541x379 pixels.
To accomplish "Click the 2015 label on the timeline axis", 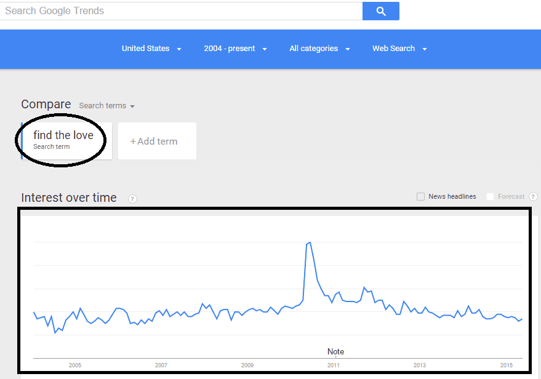I will tap(506, 365).
